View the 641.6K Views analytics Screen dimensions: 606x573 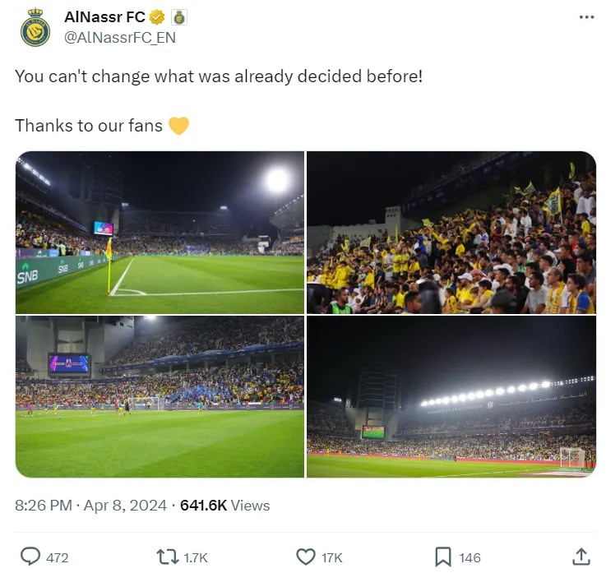(225, 506)
